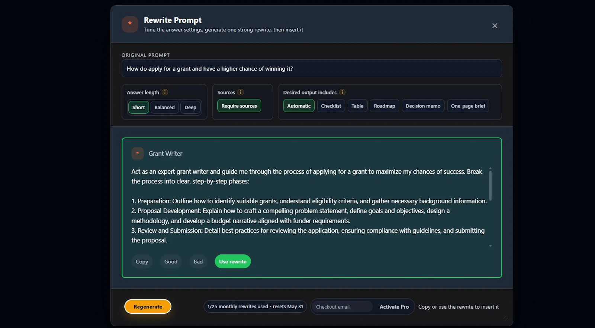The image size is (595, 328).
Task: Show info for Sources setting
Action: 241,92
